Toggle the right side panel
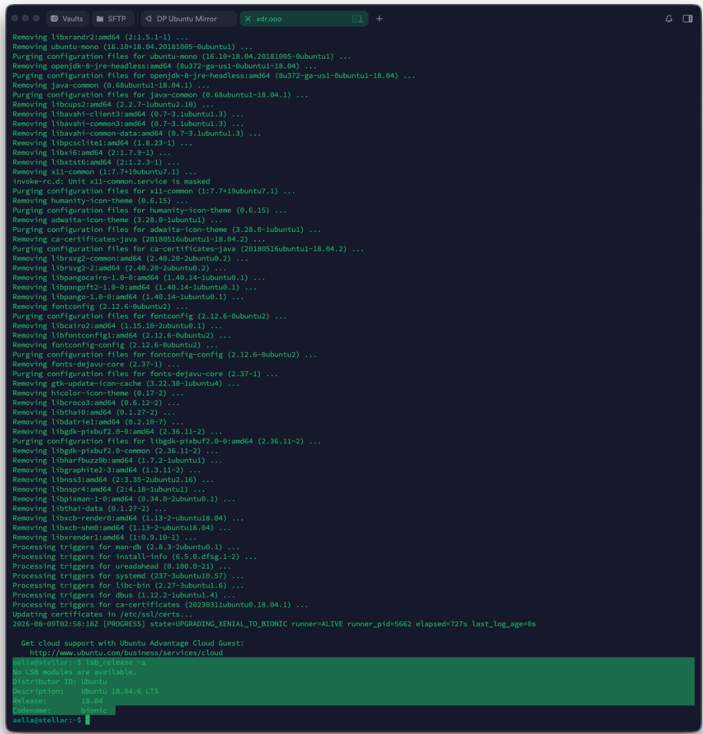 click(687, 19)
